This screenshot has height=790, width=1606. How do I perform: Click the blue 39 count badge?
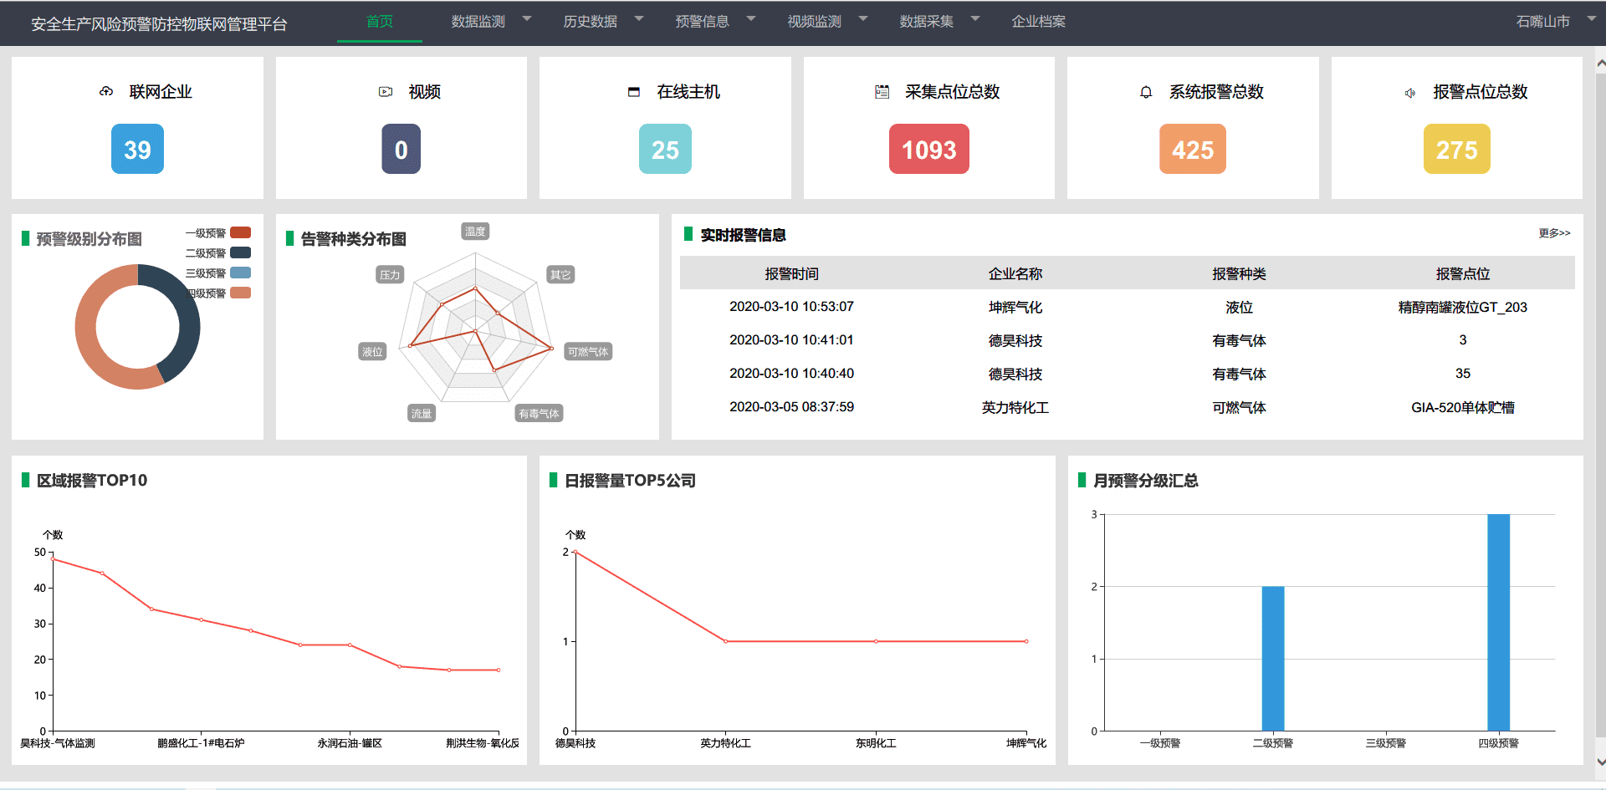click(137, 149)
